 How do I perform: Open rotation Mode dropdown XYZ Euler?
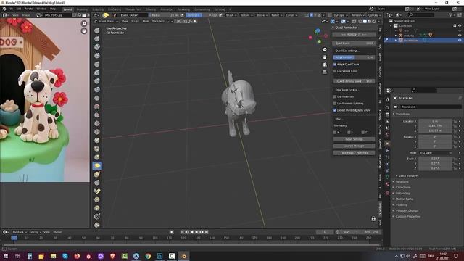436,153
